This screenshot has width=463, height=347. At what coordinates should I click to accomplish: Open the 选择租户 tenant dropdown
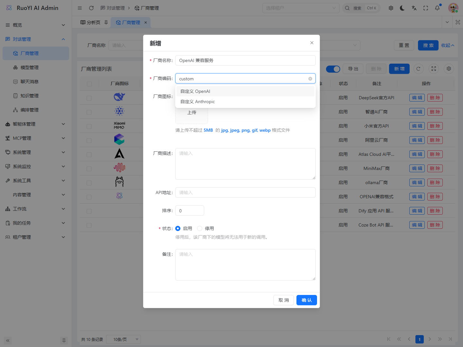coord(301,8)
